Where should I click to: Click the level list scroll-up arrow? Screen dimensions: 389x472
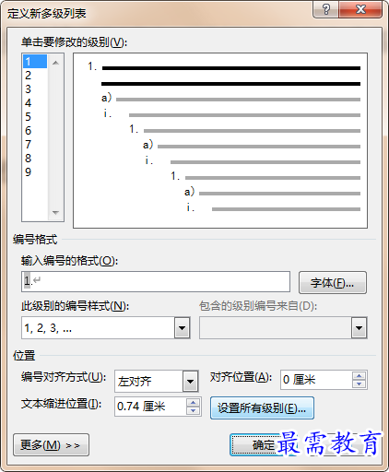point(55,63)
